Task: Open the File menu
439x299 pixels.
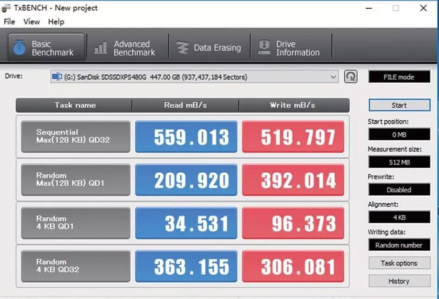Action: (x=8, y=21)
